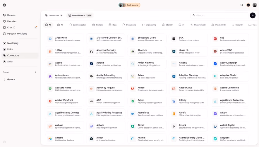Viewport: 259px width, 147px height.
Task: Click the black plus add button
Action: [x=253, y=16]
